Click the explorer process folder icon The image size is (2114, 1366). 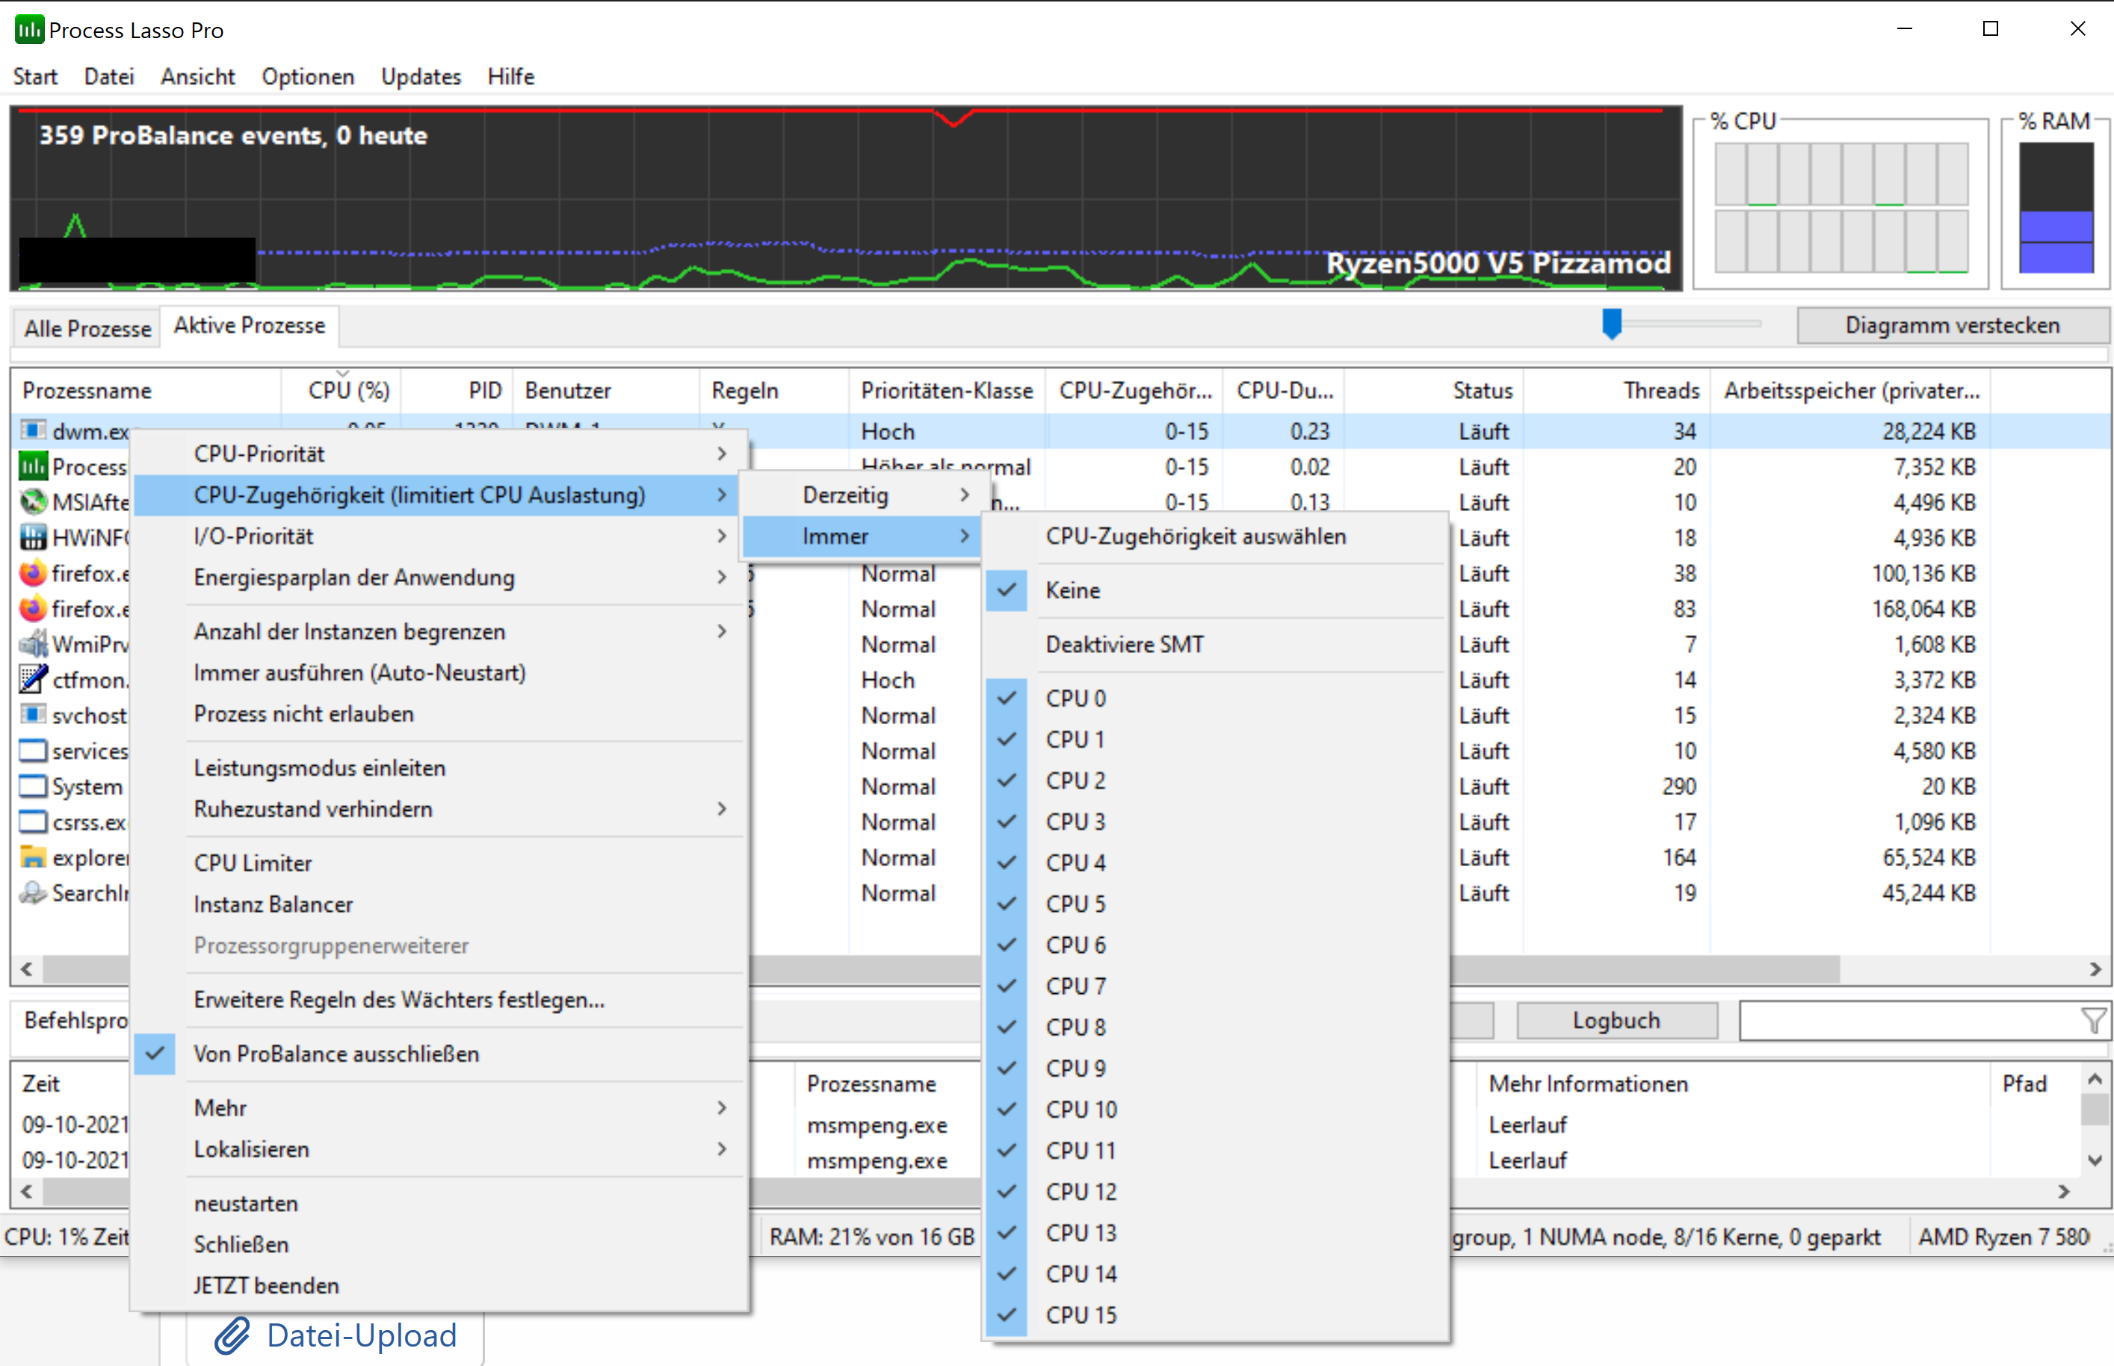(x=33, y=858)
